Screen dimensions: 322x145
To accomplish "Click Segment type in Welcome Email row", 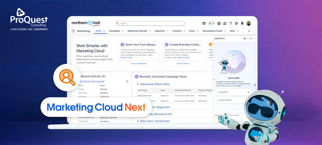I will point(164,96).
